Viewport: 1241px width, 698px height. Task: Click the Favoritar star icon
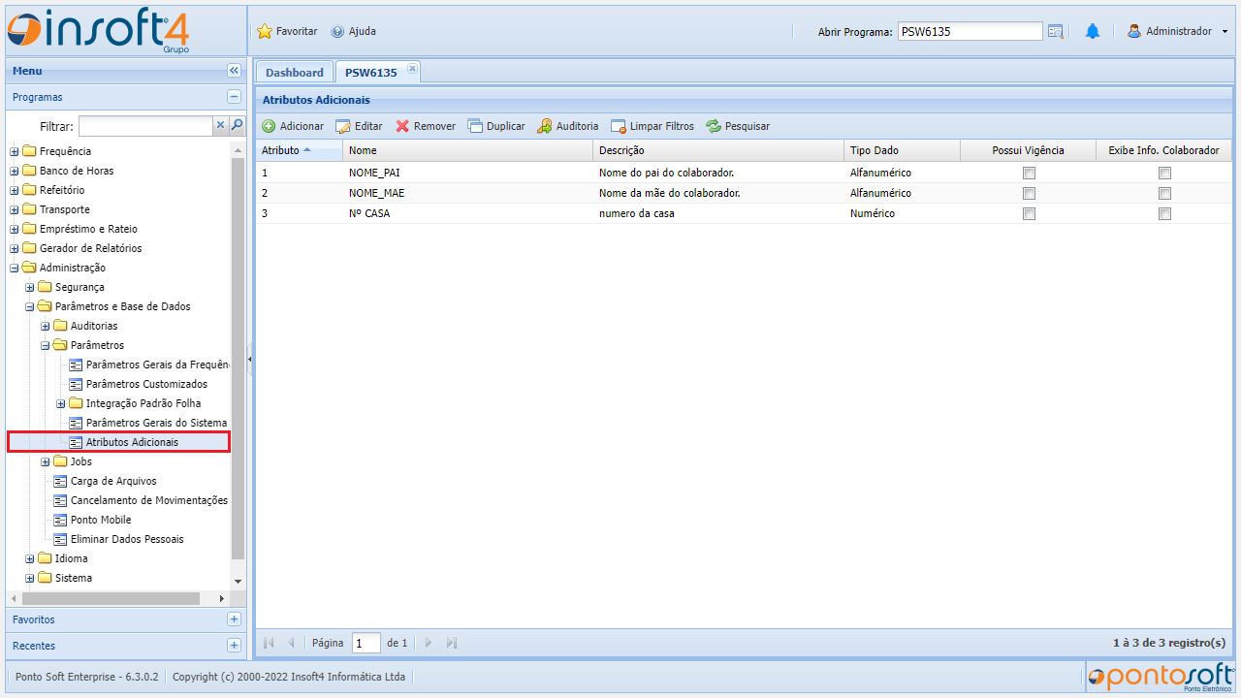pos(265,32)
